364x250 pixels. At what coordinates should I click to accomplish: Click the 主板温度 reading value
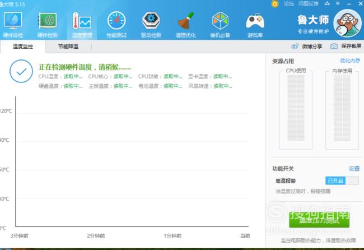pyautogui.click(x=123, y=86)
